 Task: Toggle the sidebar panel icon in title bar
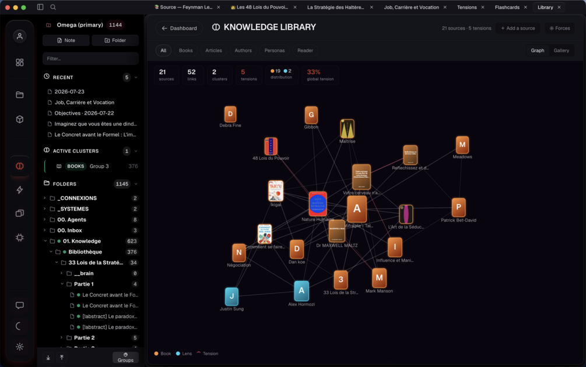[x=40, y=7]
